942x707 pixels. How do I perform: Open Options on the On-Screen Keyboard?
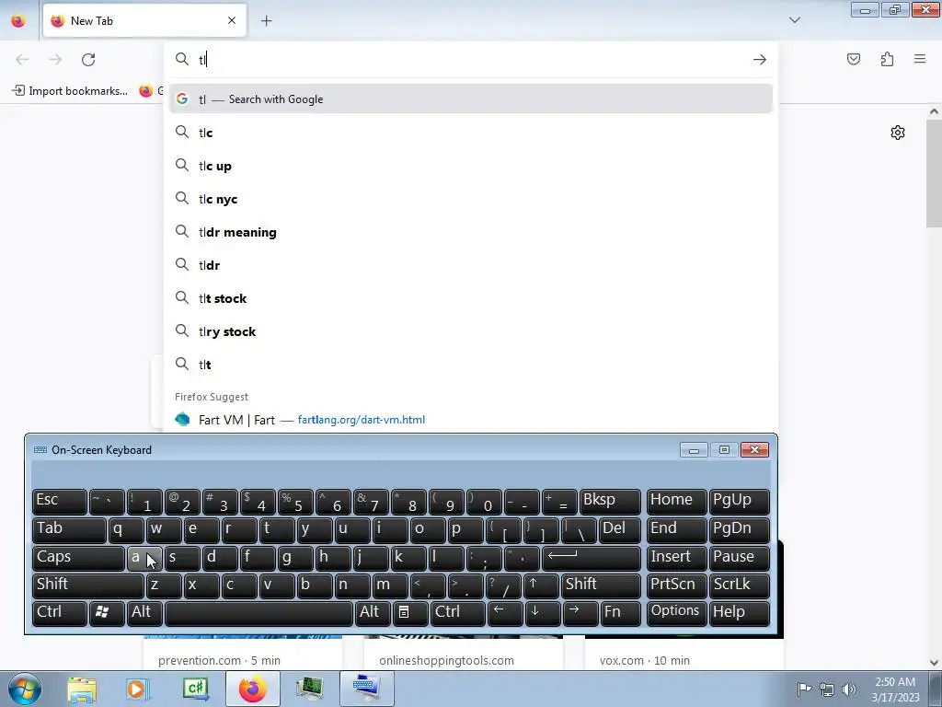point(676,614)
